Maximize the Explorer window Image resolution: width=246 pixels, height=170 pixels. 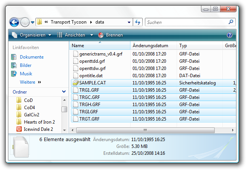pos(215,9)
